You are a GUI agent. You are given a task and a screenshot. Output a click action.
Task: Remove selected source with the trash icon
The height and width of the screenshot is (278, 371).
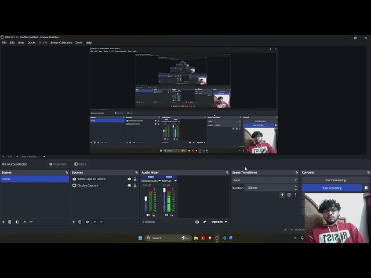80,222
